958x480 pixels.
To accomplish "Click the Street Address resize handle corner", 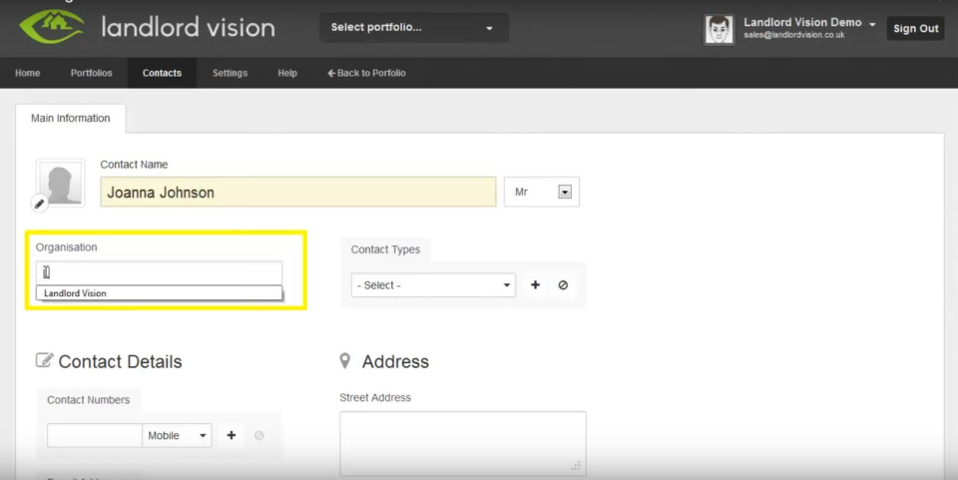I will point(576,466).
